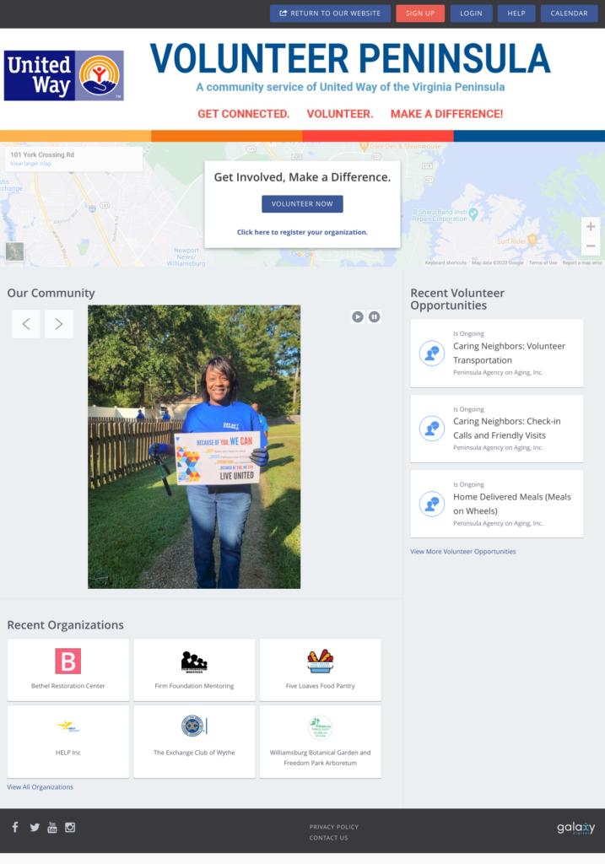This screenshot has height=864, width=605.
Task: Open View All Organizations link
Action: point(40,787)
